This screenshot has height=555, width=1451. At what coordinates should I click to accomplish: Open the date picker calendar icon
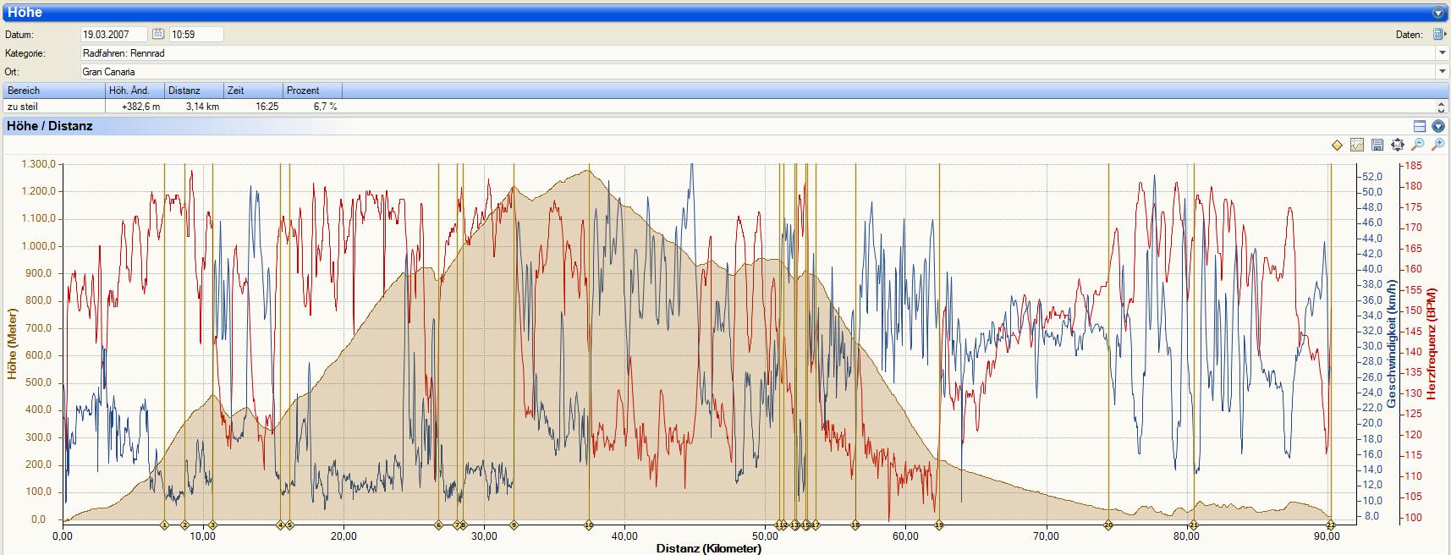pyautogui.click(x=158, y=34)
